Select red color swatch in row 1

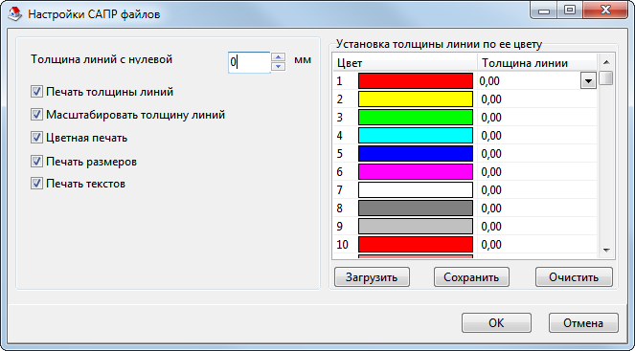(x=416, y=81)
